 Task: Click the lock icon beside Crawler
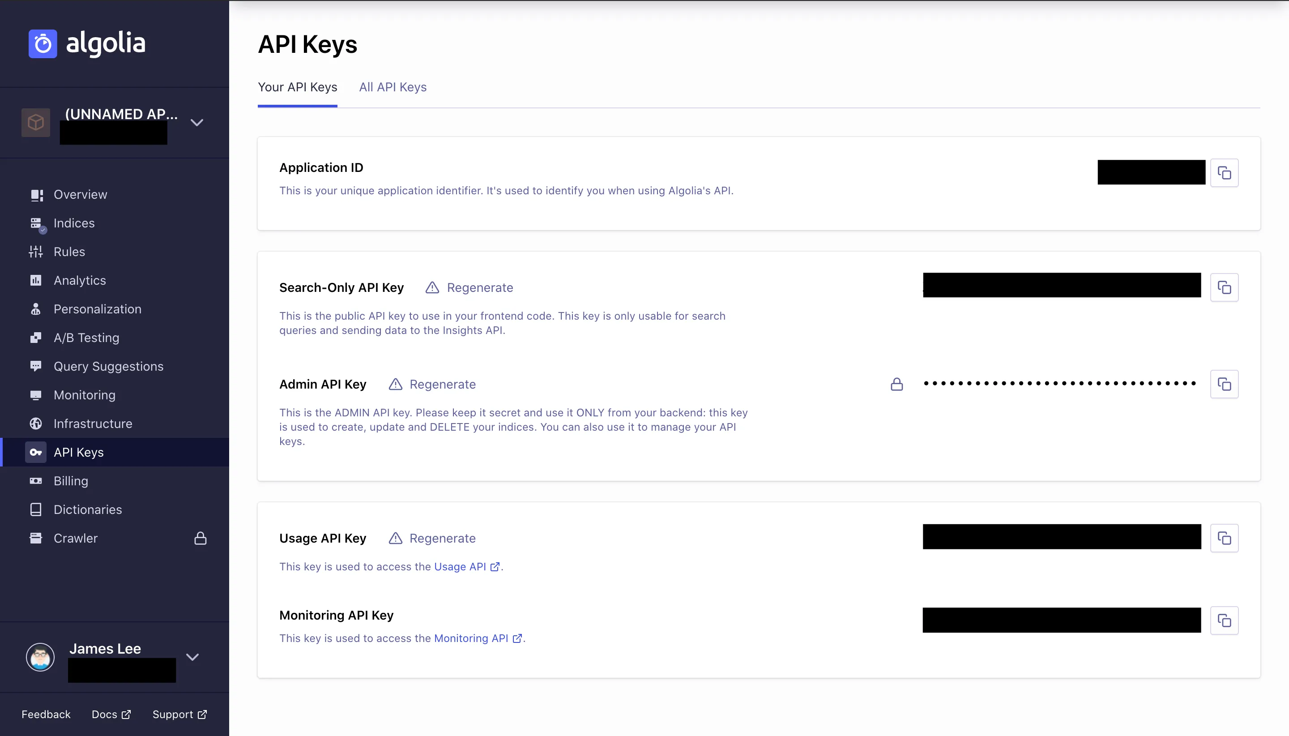201,539
